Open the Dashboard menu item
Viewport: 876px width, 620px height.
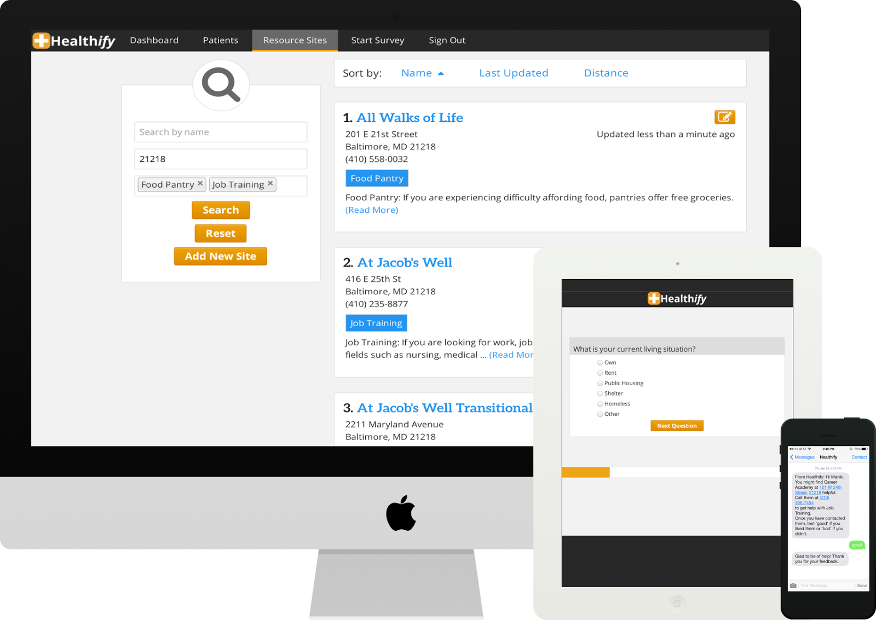coord(154,40)
